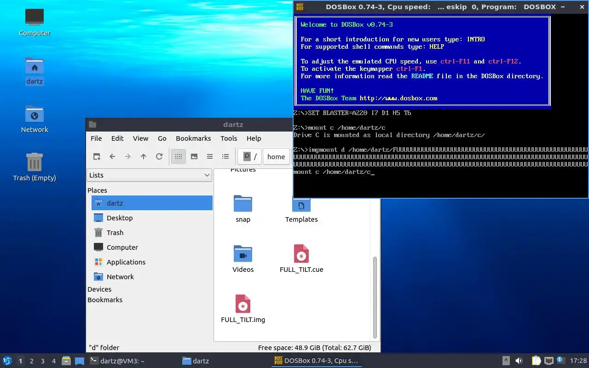
Task: Select the FULL_TILT.img disc image file
Action: pos(243,309)
